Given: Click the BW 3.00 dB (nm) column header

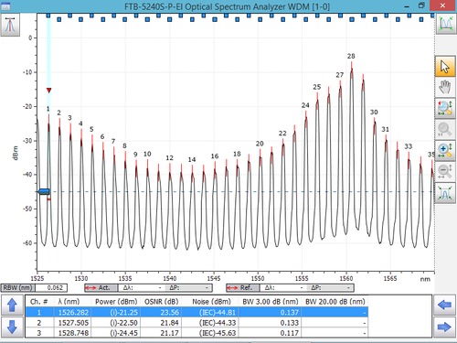Looking at the screenshot, I should pyautogui.click(x=270, y=302).
